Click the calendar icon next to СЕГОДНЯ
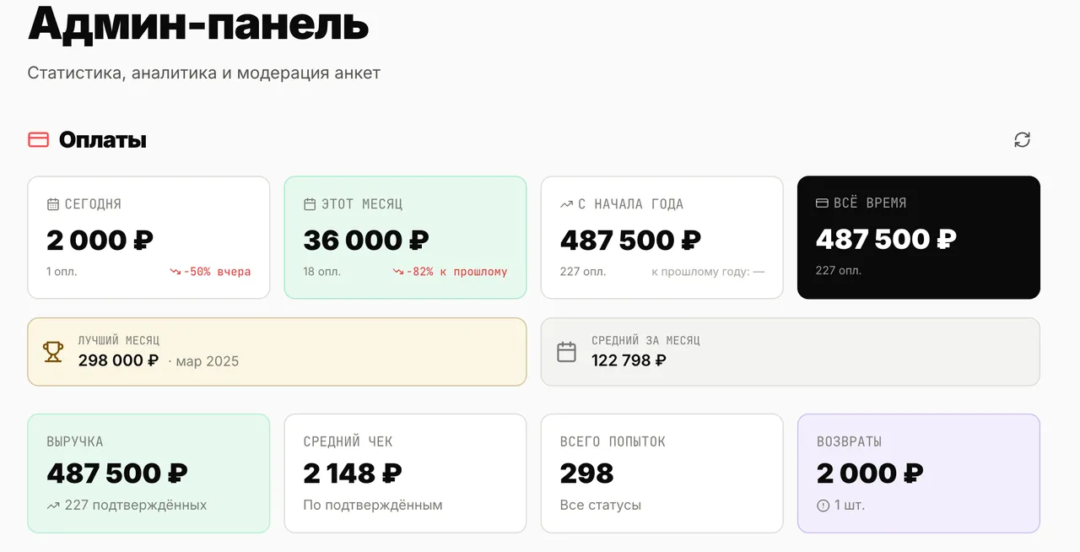This screenshot has width=1080, height=552. tap(53, 204)
